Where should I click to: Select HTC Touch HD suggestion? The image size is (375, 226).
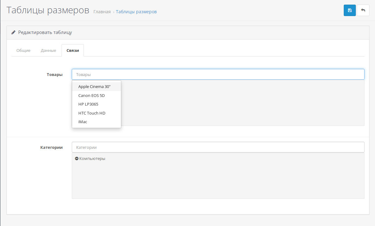coord(92,113)
